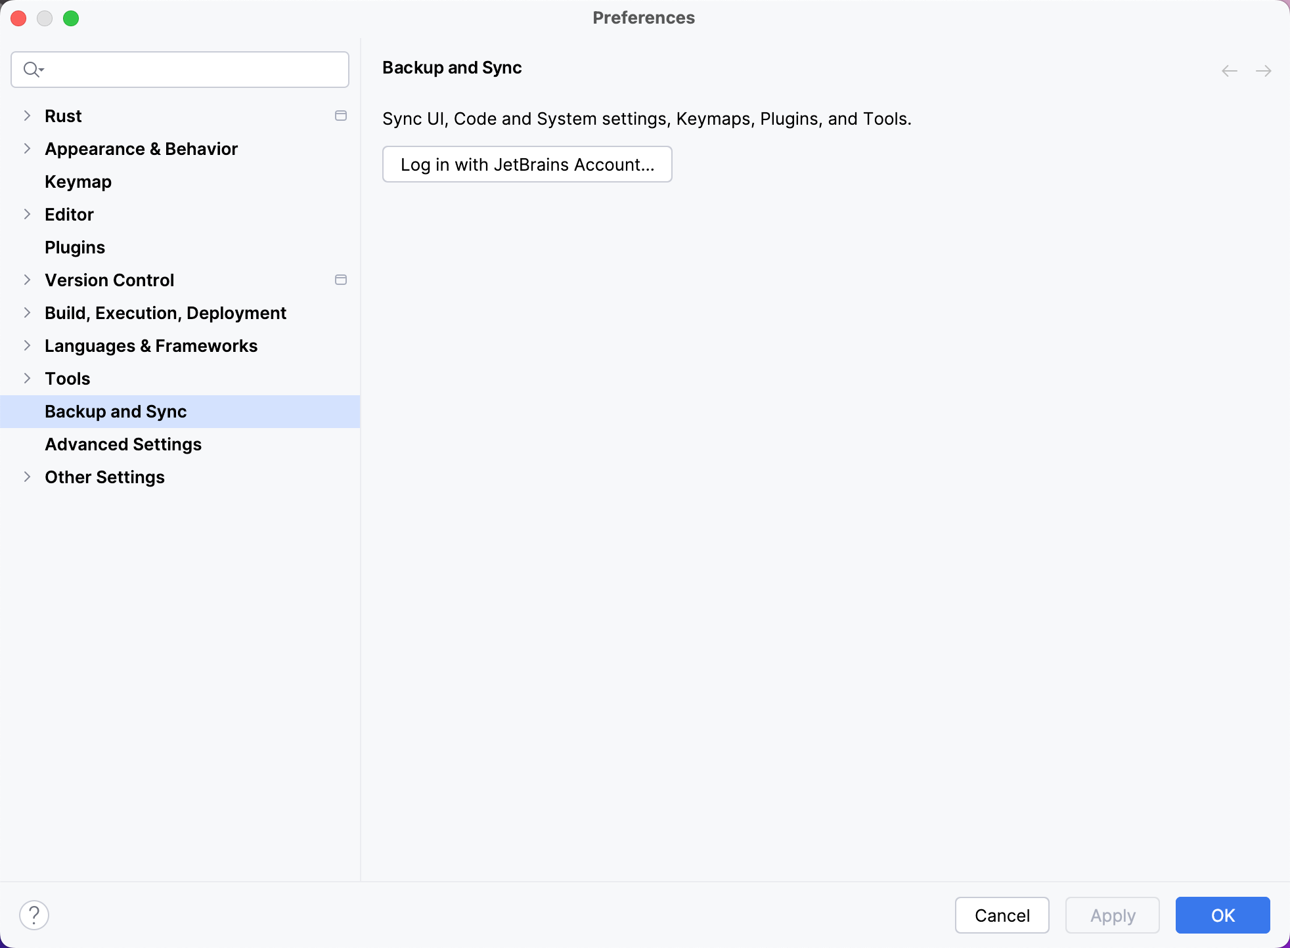Expand Build, Execution, Deployment chevron
The height and width of the screenshot is (948, 1290).
pos(27,312)
